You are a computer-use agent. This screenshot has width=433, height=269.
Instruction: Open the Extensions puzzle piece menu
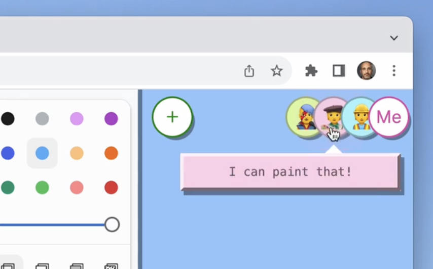(311, 71)
